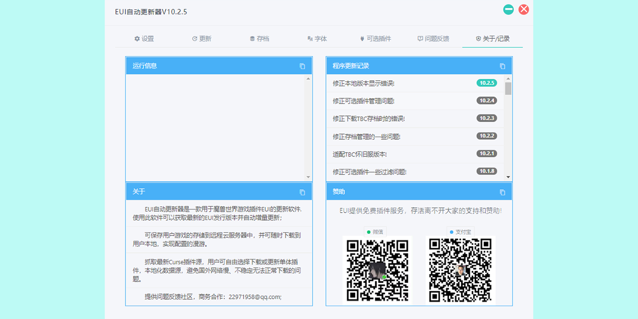Select the 问题反馈 feedback tab
638x319 pixels.
pos(433,39)
